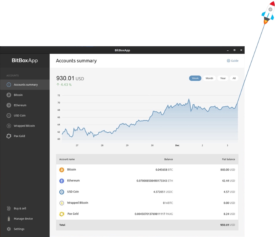Viewport: 275px width, 237px height.
Task: Open the Bitcoin row in accounts table
Action: 147,170
